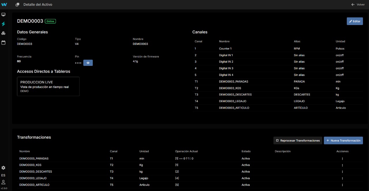This screenshot has width=369, height=191.
Task: Open the monitor dashboard icon in sidebar
Action: pos(3,15)
